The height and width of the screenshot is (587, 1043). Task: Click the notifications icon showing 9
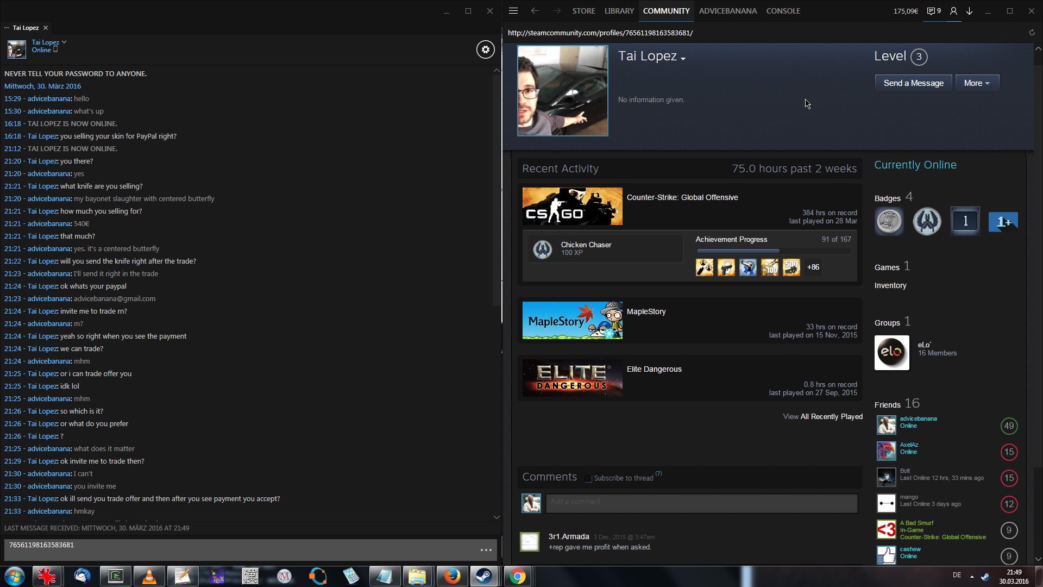click(x=934, y=11)
